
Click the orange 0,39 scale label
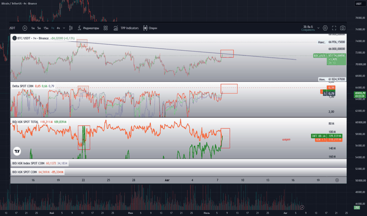tap(331, 88)
